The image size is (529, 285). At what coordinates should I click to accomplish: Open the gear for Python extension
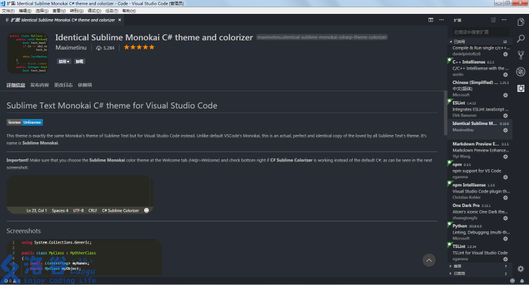coord(505,239)
